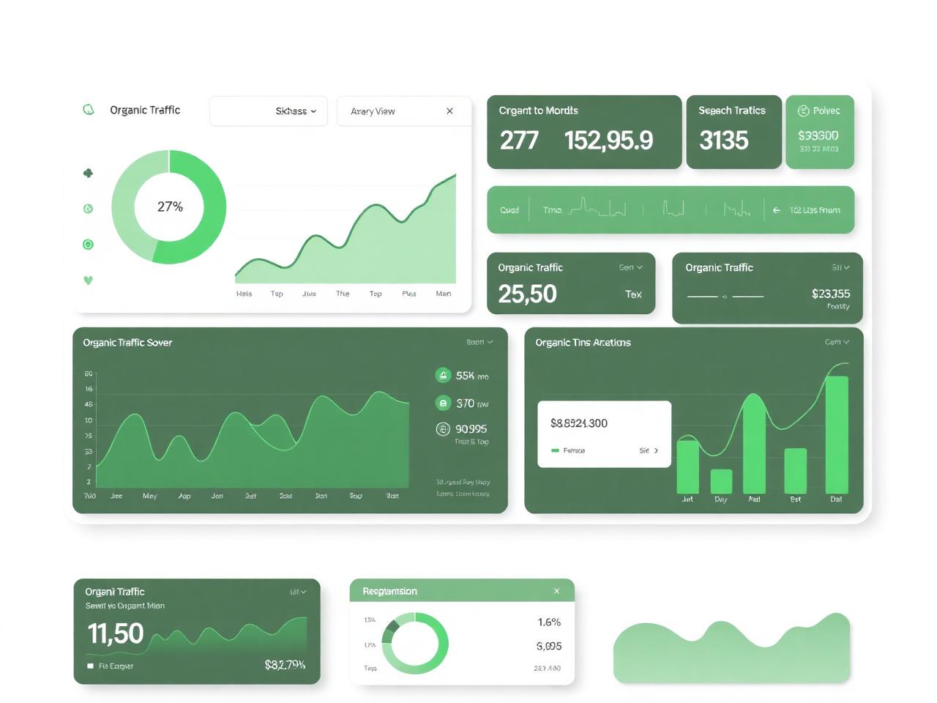Close the Regplamsion card

click(556, 591)
